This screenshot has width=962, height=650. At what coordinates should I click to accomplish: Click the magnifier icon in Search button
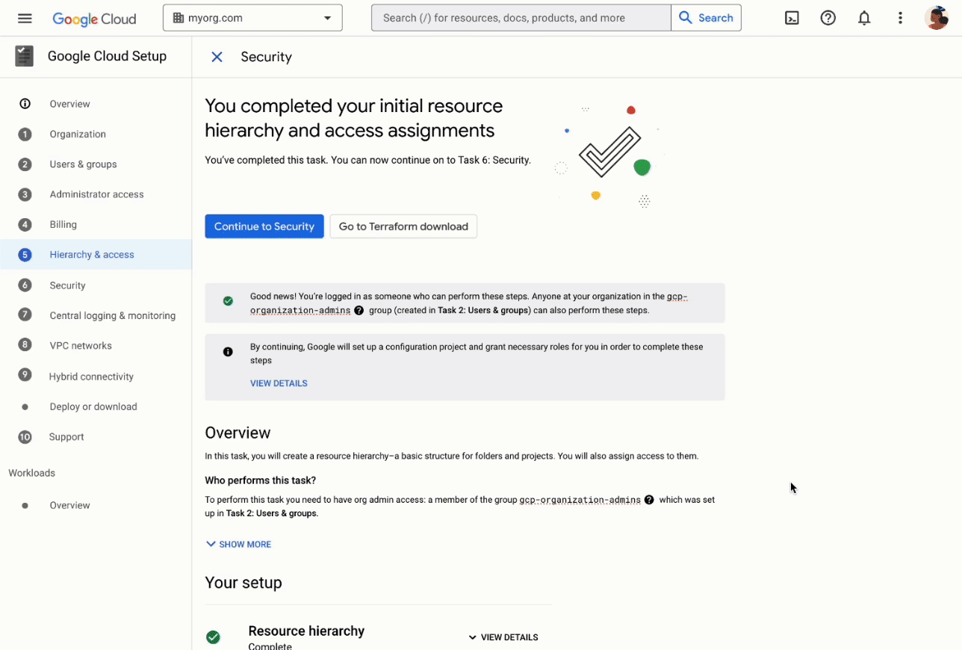tap(685, 18)
